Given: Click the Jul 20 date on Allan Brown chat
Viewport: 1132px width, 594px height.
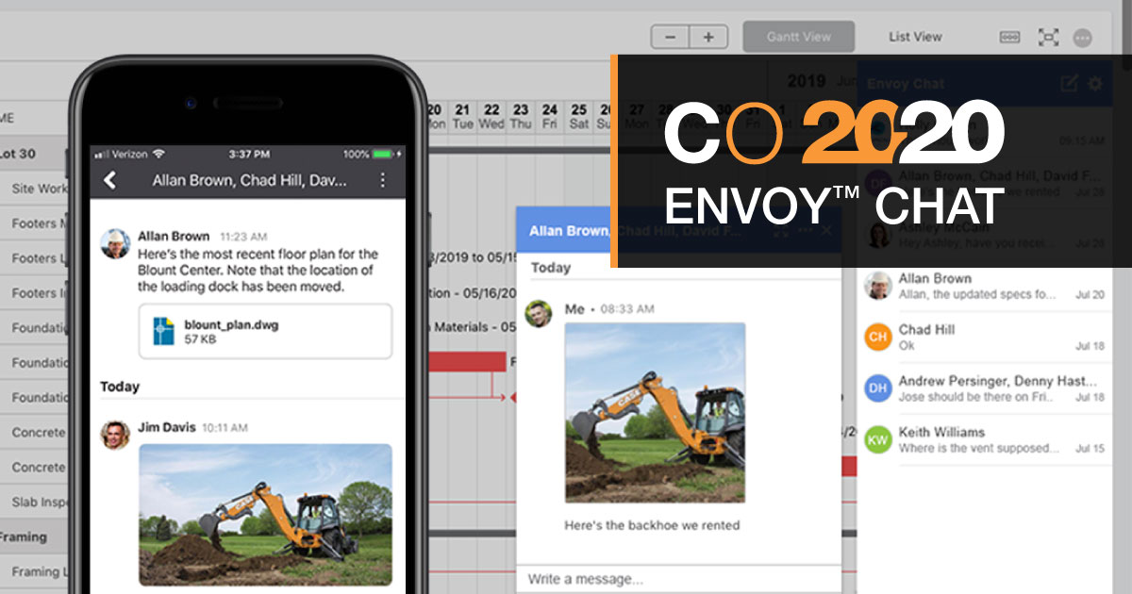Looking at the screenshot, I should [1090, 295].
